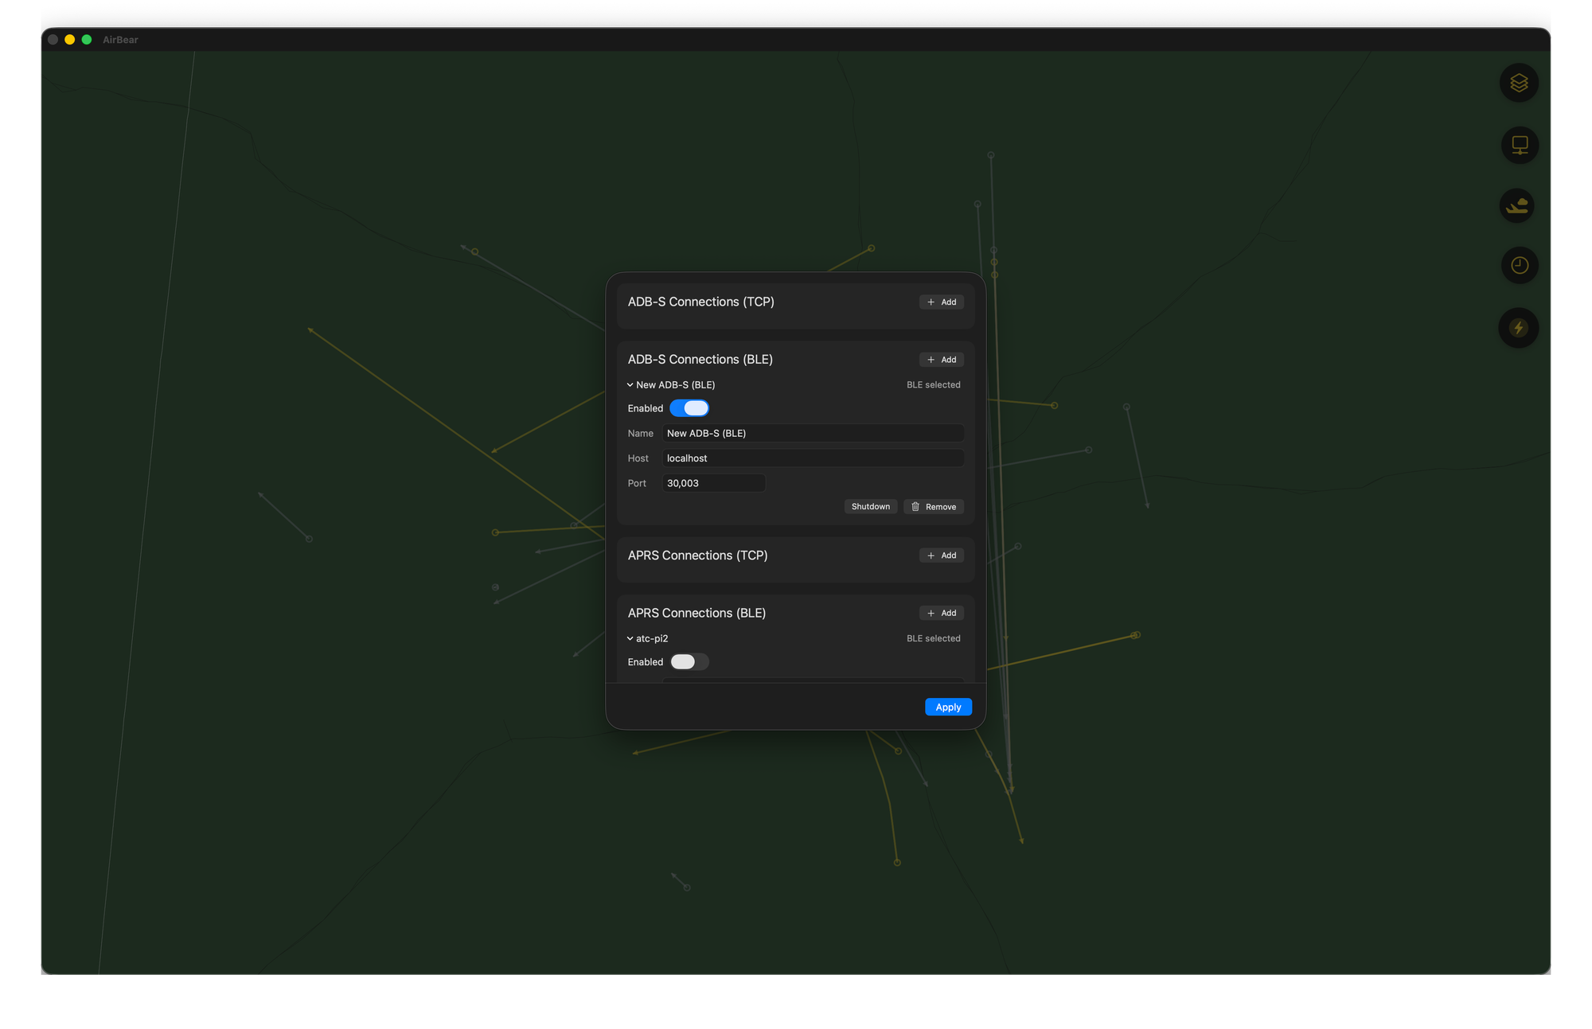Open the map layers panel icon

1519,83
